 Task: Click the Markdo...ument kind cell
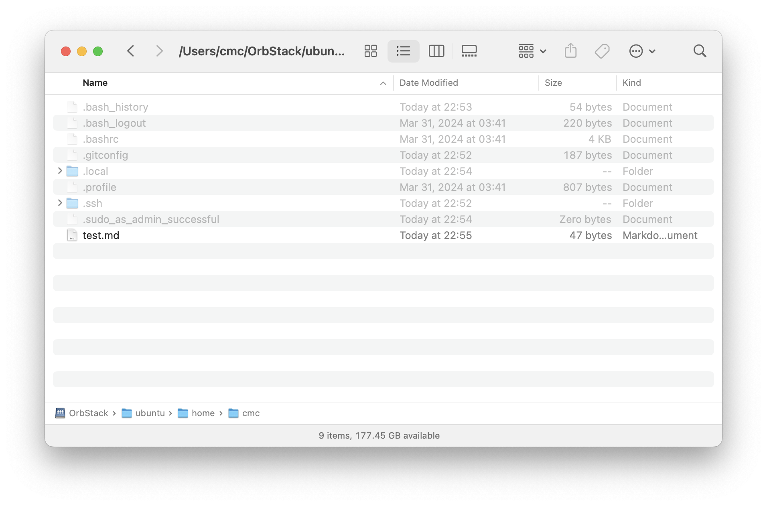pyautogui.click(x=660, y=235)
